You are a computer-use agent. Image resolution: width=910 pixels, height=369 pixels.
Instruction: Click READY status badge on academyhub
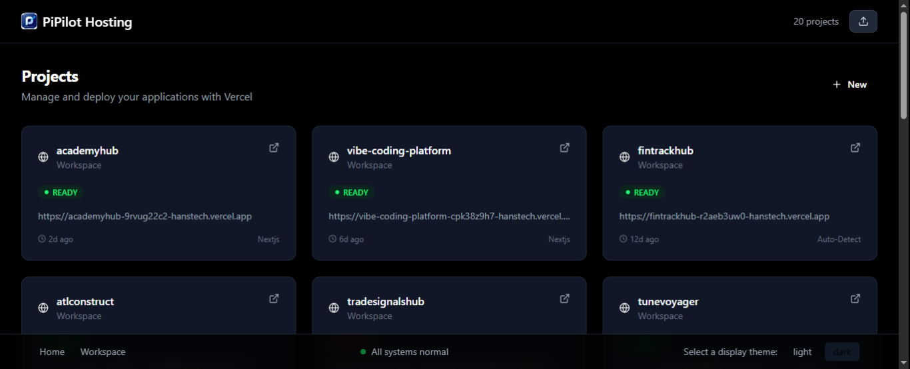60,192
